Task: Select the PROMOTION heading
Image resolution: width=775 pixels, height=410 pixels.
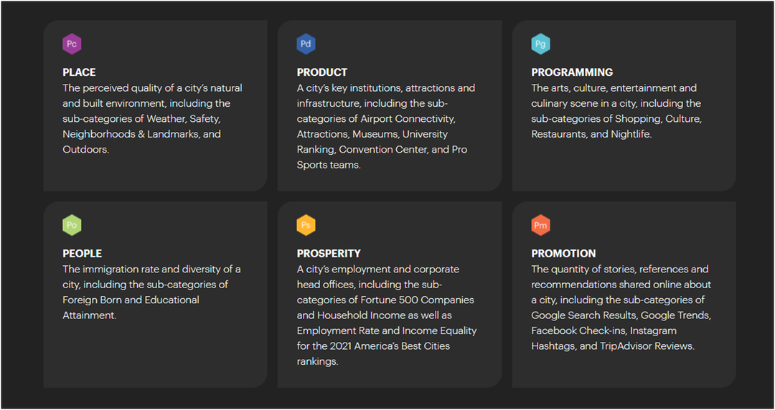Action: pos(563,254)
